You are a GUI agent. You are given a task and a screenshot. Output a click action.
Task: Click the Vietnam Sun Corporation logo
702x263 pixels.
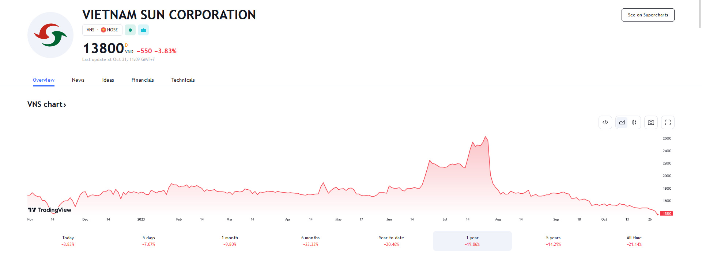(x=50, y=35)
